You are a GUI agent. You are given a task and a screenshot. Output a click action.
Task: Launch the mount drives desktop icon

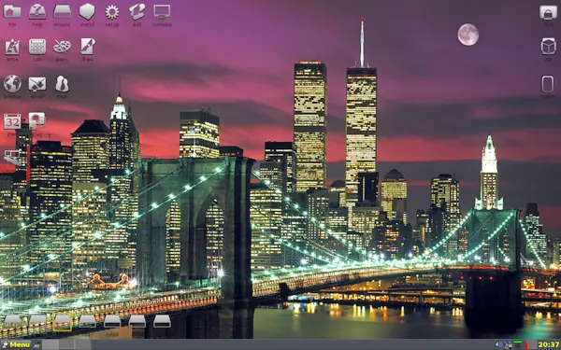[62, 12]
